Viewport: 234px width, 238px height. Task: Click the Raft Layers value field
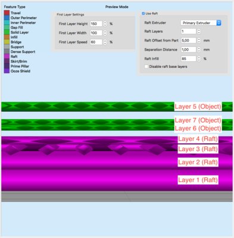click(189, 32)
